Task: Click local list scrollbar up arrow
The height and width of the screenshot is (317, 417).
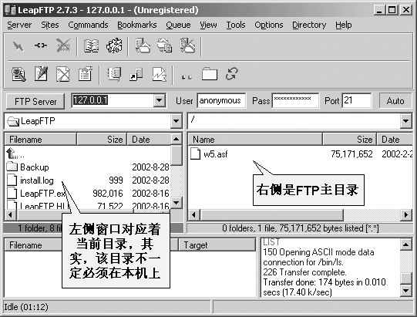Action: coord(176,139)
